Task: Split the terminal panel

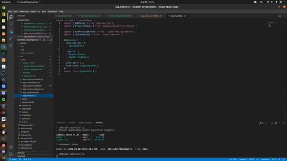Action: pyautogui.click(x=272, y=123)
